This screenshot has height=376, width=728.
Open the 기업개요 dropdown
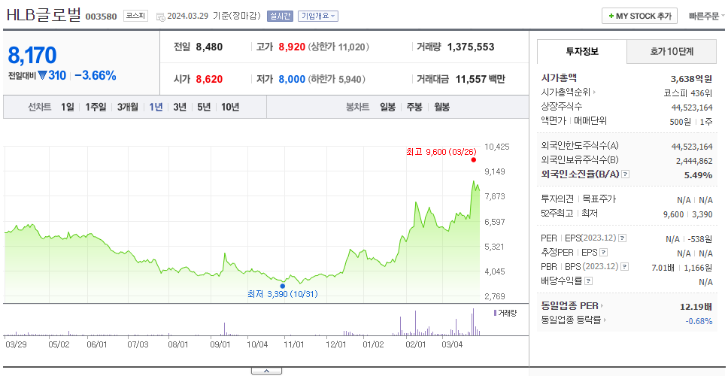point(318,16)
